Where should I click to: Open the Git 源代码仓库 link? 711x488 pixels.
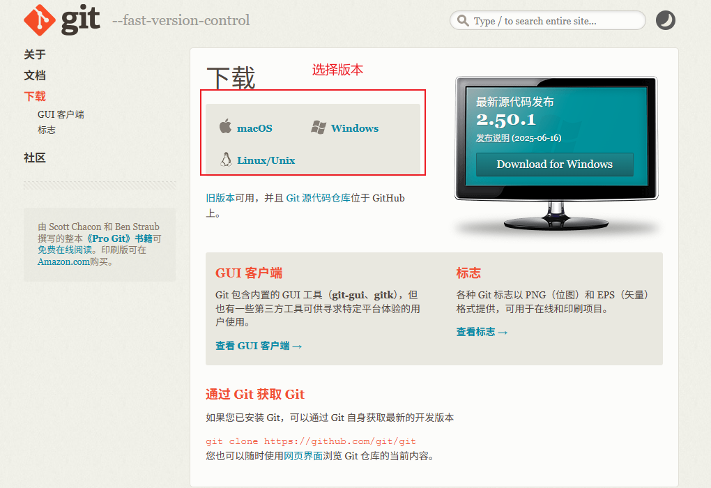[x=319, y=198]
